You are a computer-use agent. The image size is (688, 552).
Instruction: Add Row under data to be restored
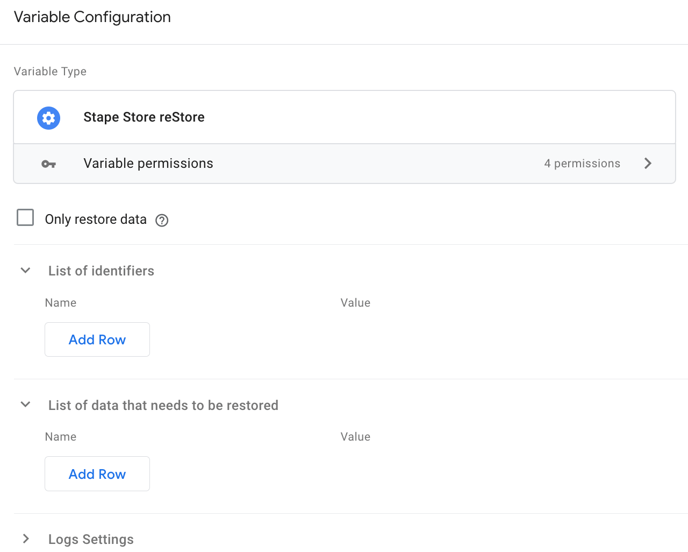(97, 473)
